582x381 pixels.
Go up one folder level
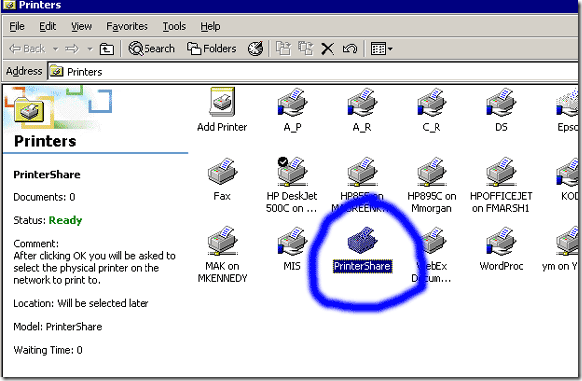coord(107,49)
